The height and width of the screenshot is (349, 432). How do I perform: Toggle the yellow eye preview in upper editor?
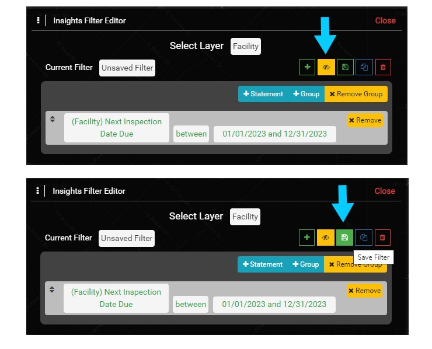(x=326, y=67)
